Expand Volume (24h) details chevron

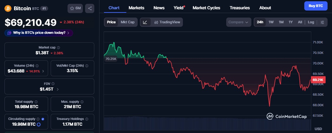(x=43, y=71)
